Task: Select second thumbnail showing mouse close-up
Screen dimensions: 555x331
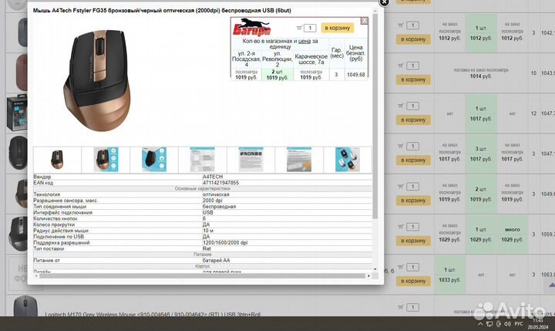Action: click(x=106, y=160)
